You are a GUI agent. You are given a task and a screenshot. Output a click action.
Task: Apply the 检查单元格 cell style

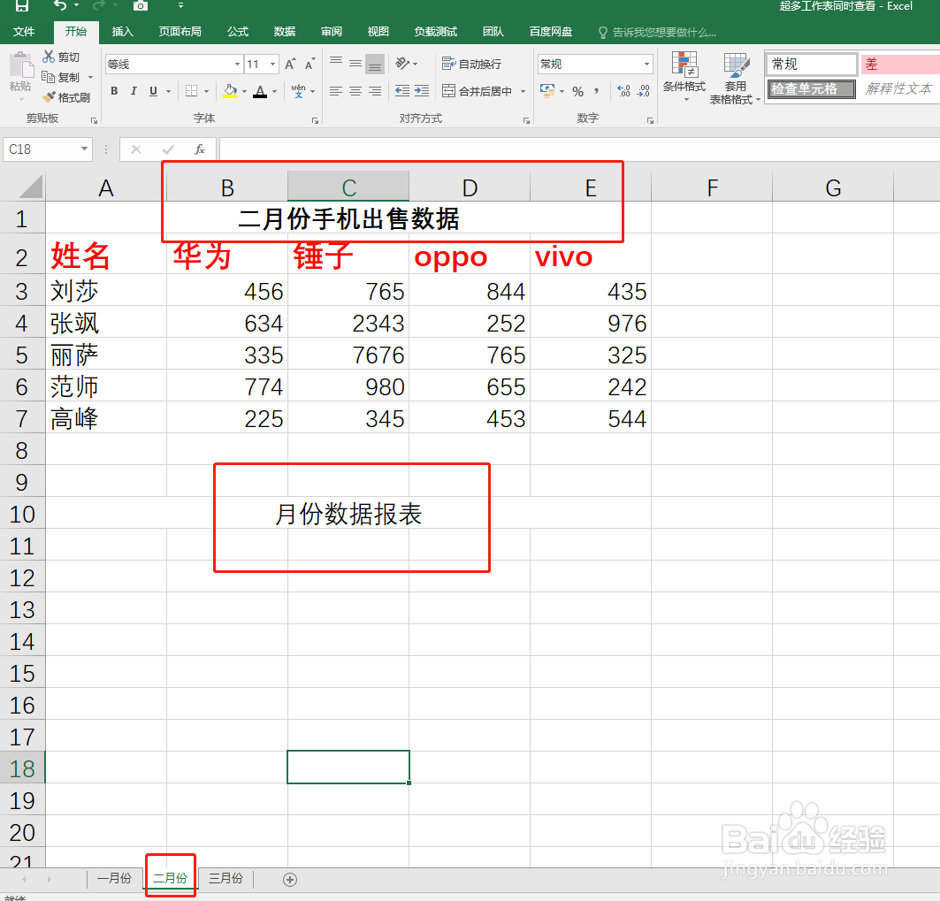coord(812,89)
